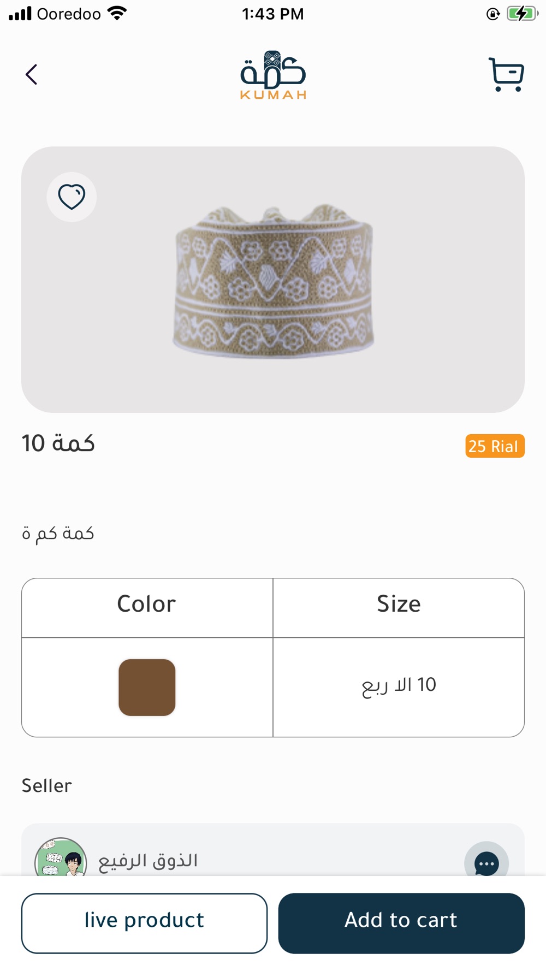Screen dimensions: 546x971
Task: Tap the Size column header
Action: tap(399, 605)
